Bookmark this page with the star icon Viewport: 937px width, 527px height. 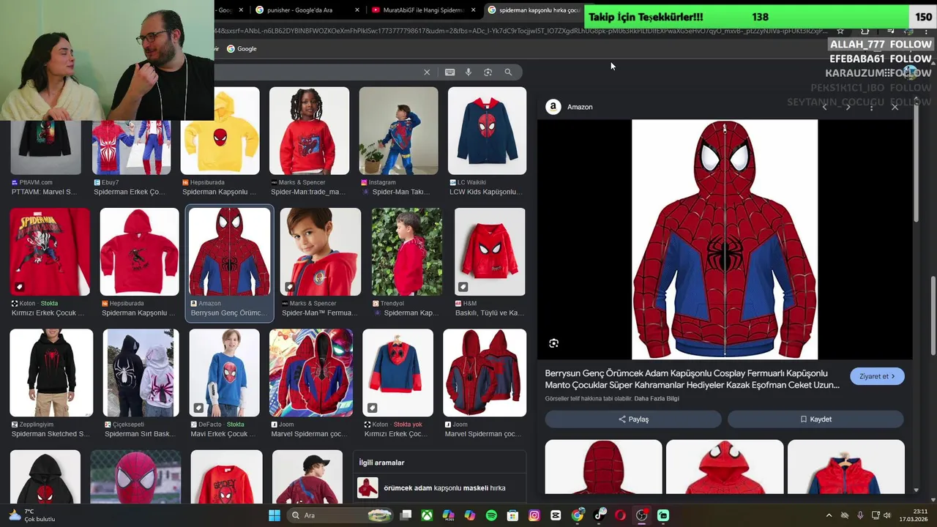(840, 31)
